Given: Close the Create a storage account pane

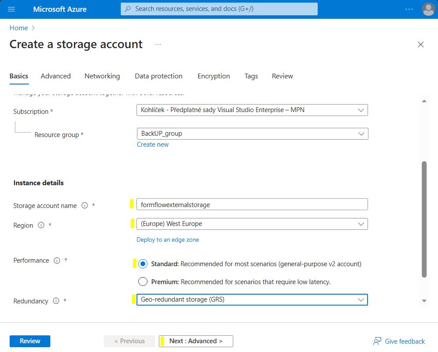Looking at the screenshot, I should click(420, 45).
